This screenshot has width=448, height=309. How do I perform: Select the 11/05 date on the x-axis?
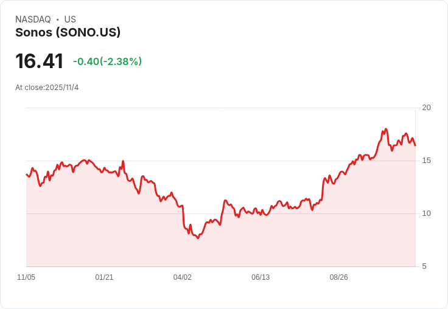pos(26,277)
